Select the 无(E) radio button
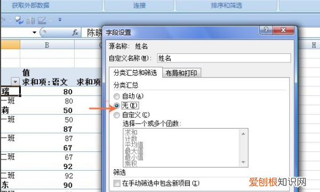The width and height of the screenshot is (320, 192). [117, 106]
